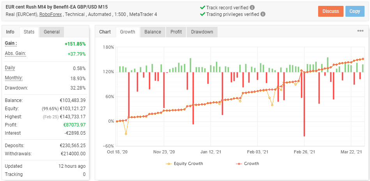Screen dimensions: 370x181
Task: Open the three-dots chart options menu
Action: (360, 32)
